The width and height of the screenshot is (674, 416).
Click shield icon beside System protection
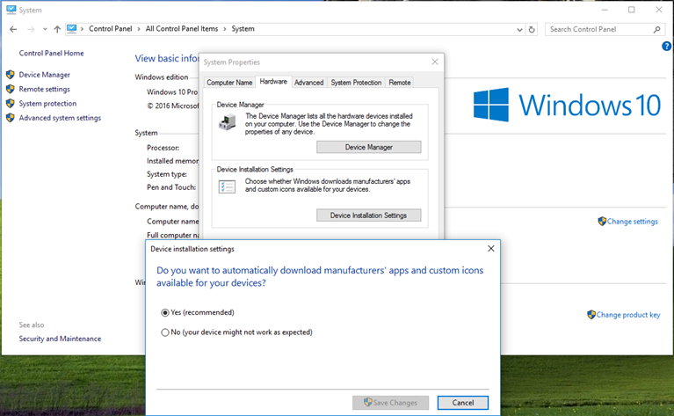(x=11, y=103)
